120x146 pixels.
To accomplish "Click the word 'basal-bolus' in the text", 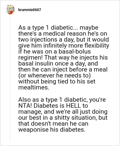I will [75, 51].
